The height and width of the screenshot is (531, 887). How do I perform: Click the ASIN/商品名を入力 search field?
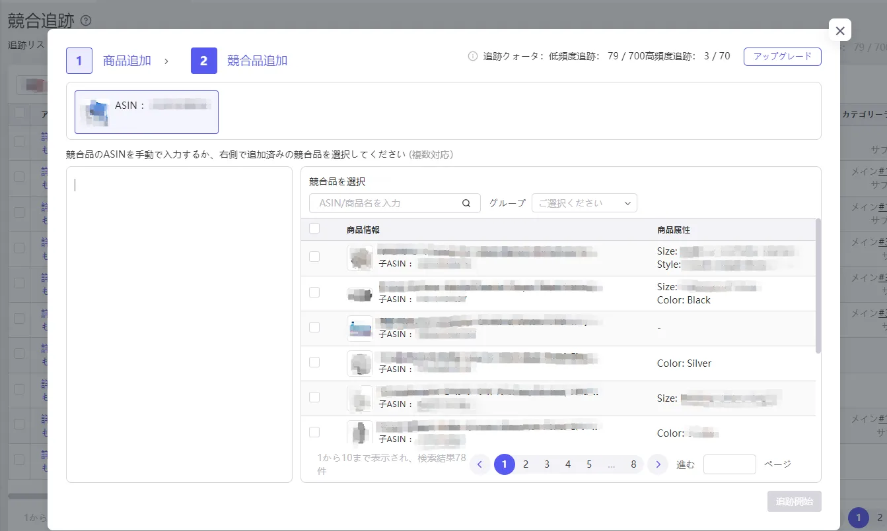[x=395, y=203]
